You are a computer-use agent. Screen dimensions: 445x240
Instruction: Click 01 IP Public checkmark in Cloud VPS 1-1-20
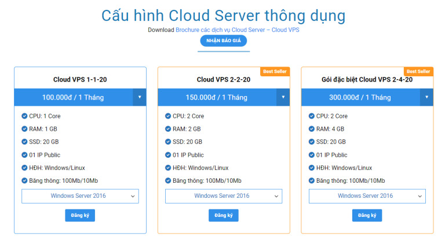pyautogui.click(x=24, y=155)
